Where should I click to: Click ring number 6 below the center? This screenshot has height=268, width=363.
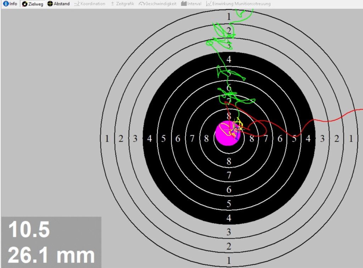[x=229, y=190]
